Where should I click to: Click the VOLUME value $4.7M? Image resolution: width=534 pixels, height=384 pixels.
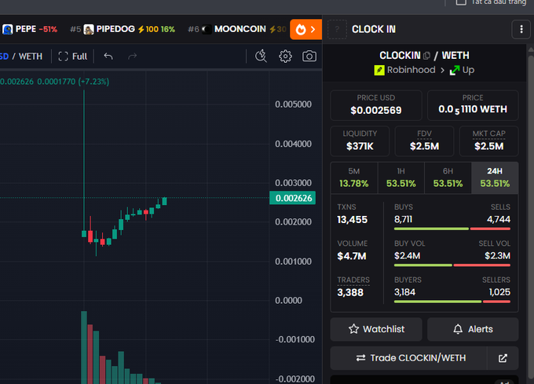click(x=352, y=256)
